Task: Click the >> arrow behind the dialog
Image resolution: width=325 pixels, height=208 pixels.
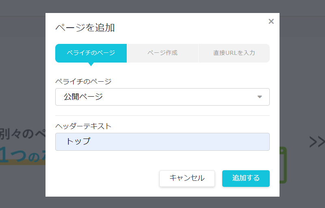Action: [316, 141]
